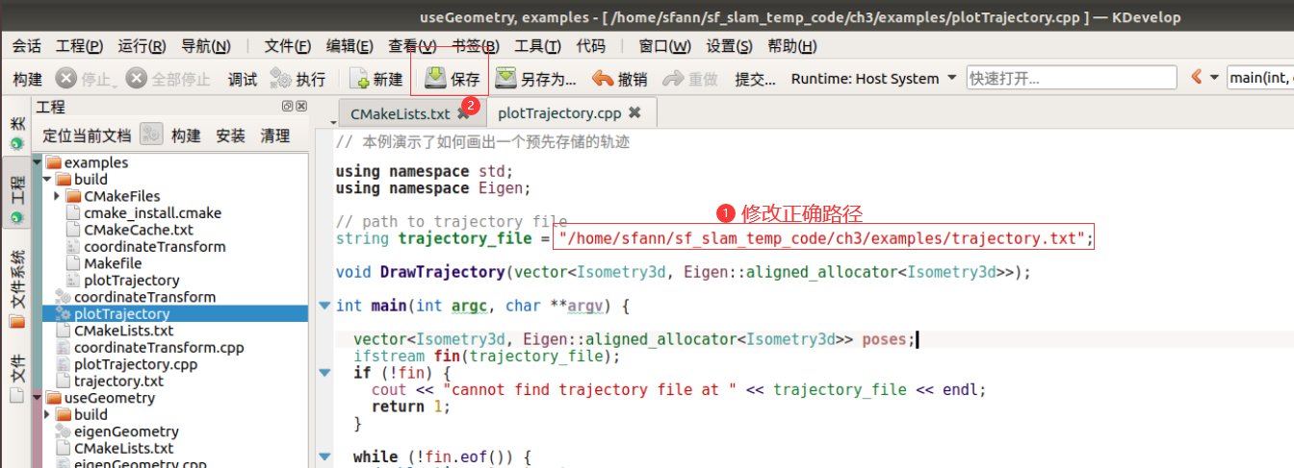Screen dimensions: 1294x468
Task: Expand the build folder under useGeometry
Action: tap(46, 415)
